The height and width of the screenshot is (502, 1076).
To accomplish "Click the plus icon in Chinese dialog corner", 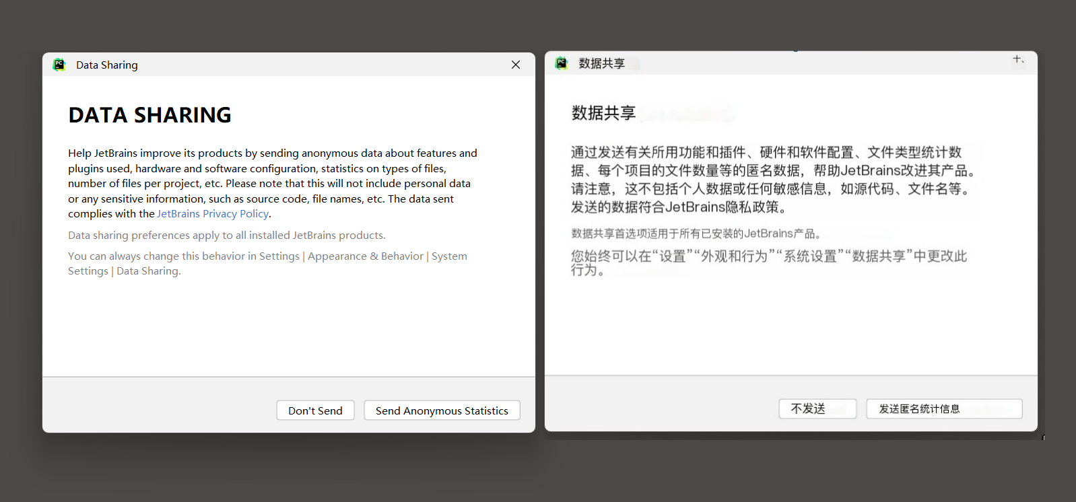I will coord(1018,60).
